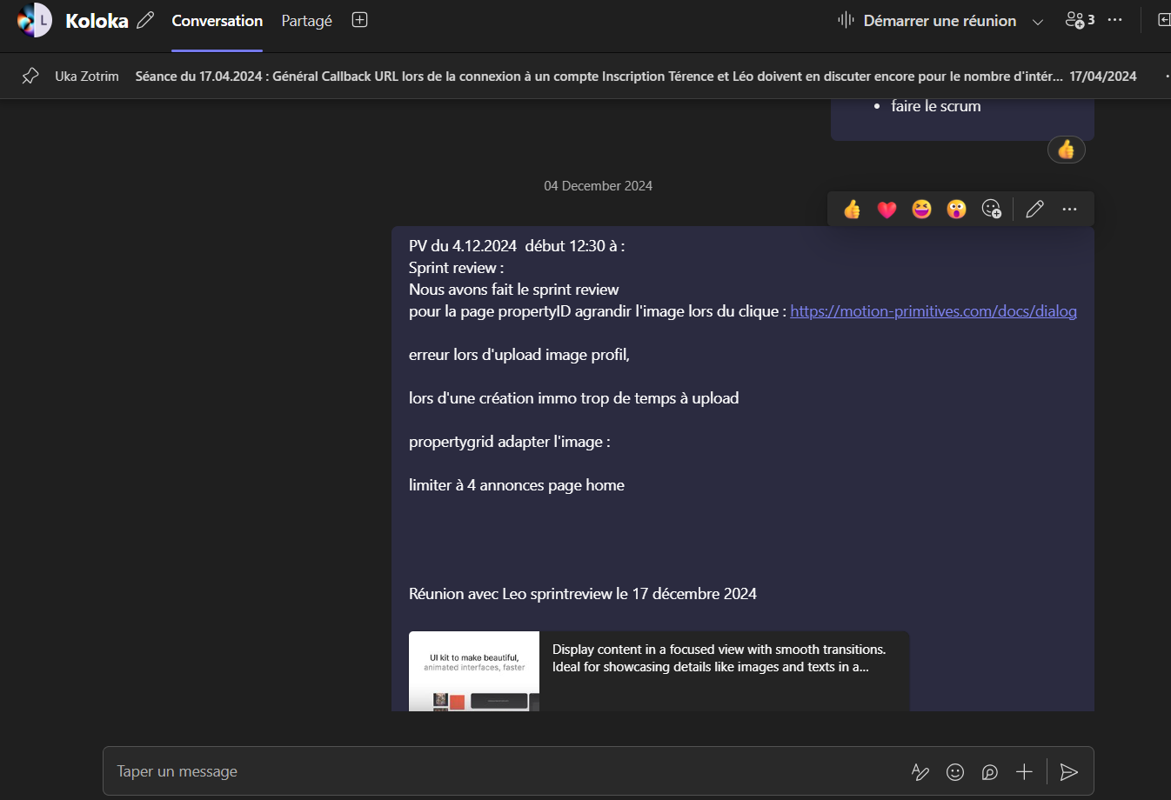This screenshot has width=1171, height=800.
Task: React with thumbs up emoji
Action: coord(852,209)
